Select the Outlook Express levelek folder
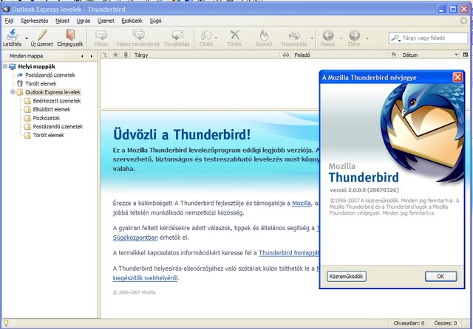473x329 pixels. pos(52,92)
